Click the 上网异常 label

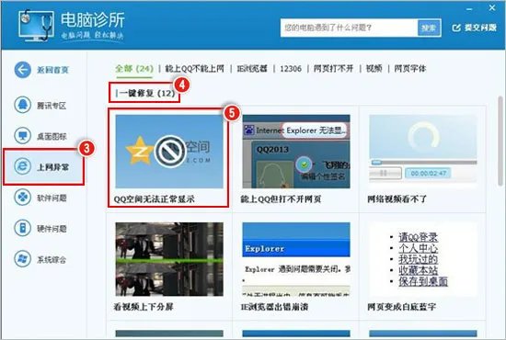[53, 167]
